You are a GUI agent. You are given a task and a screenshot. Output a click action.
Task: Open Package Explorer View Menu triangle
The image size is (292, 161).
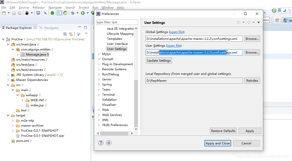coord(86,33)
